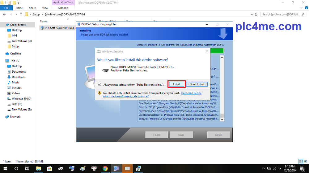The height and width of the screenshot is (173, 309).
Task: Open the Manage tab under Application Tools
Action: 63,8
